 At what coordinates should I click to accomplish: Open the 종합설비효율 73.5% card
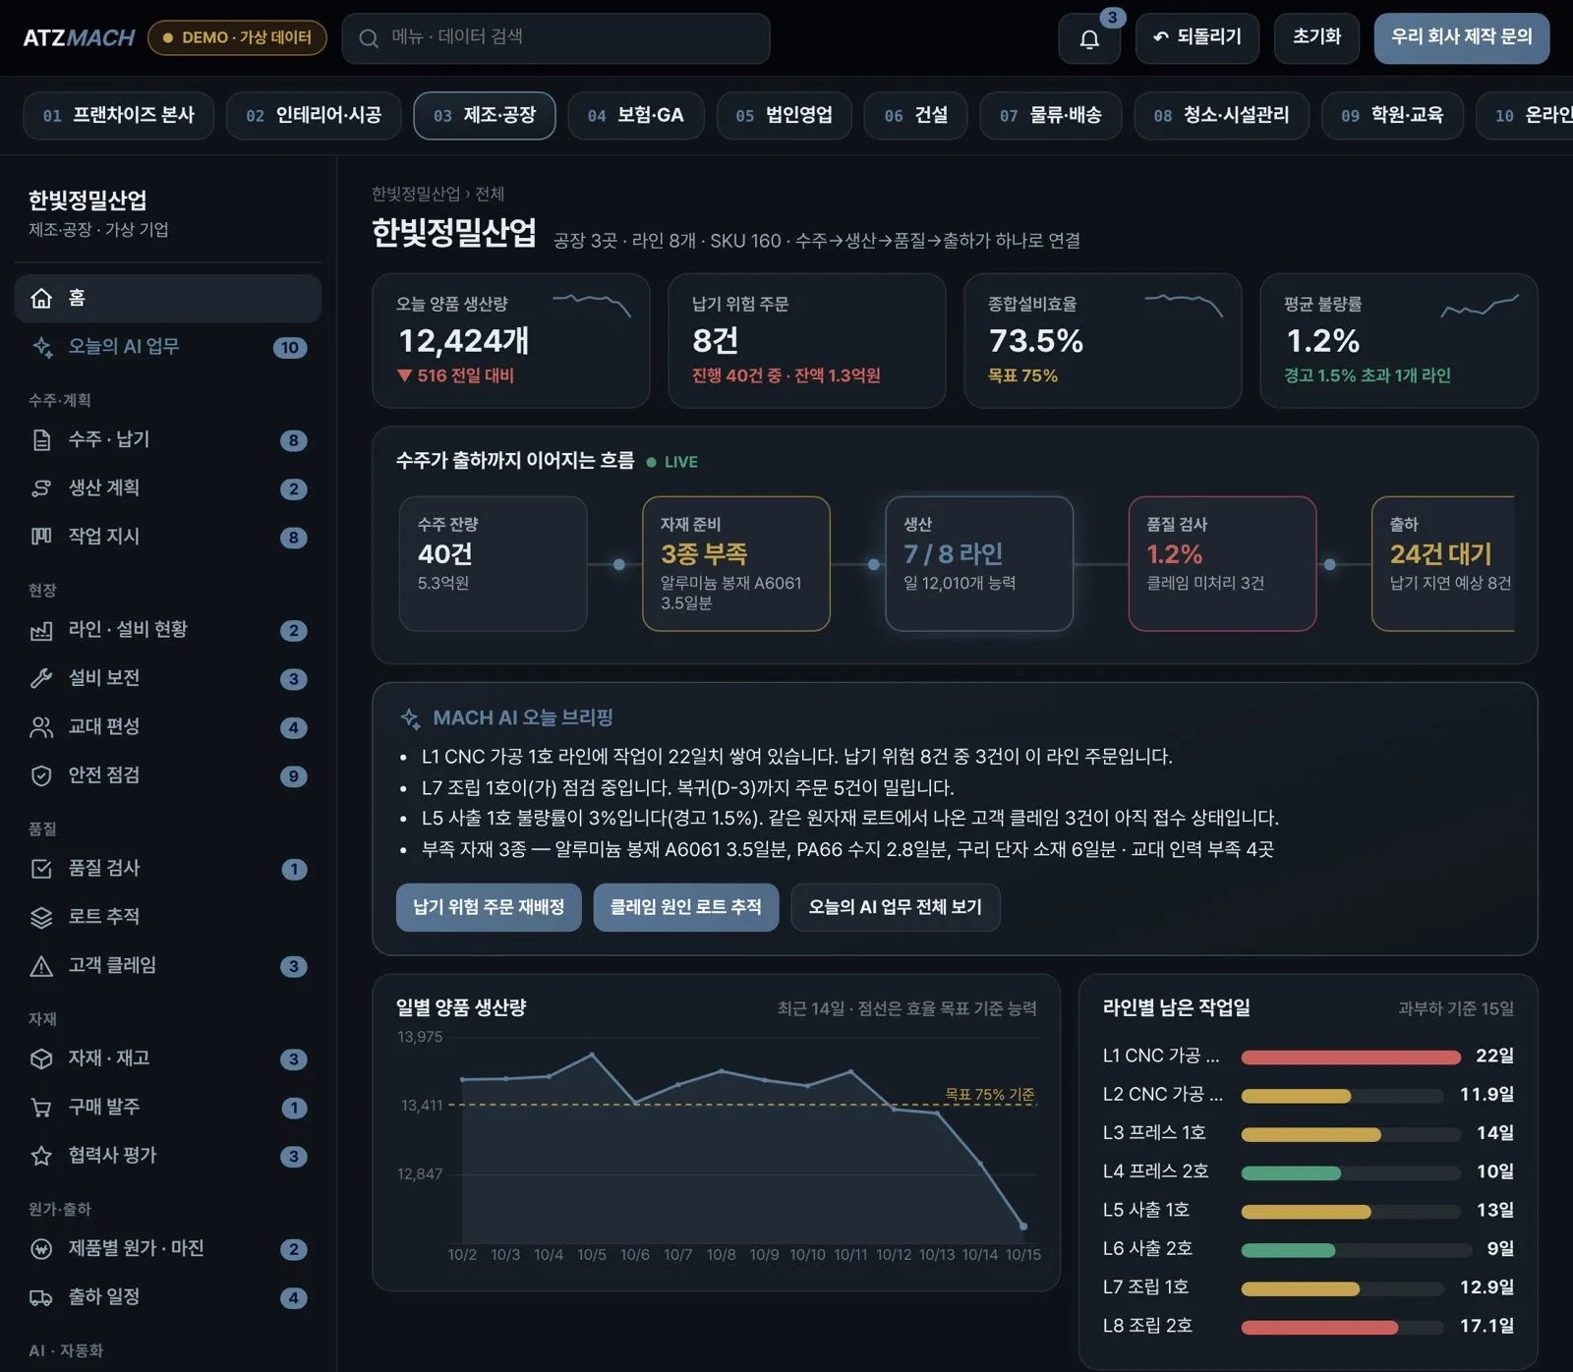coord(1102,340)
